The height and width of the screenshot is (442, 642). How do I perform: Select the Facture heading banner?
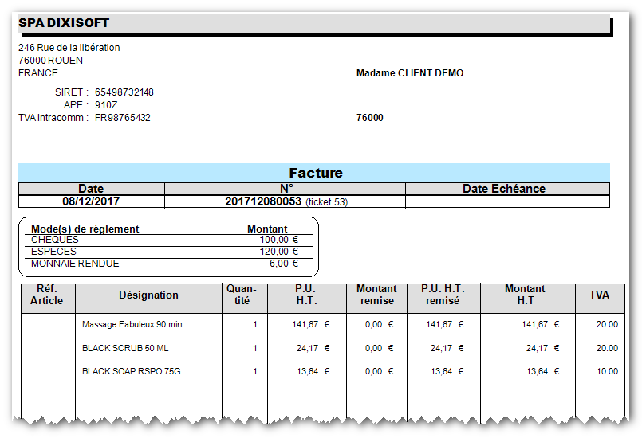pos(314,173)
